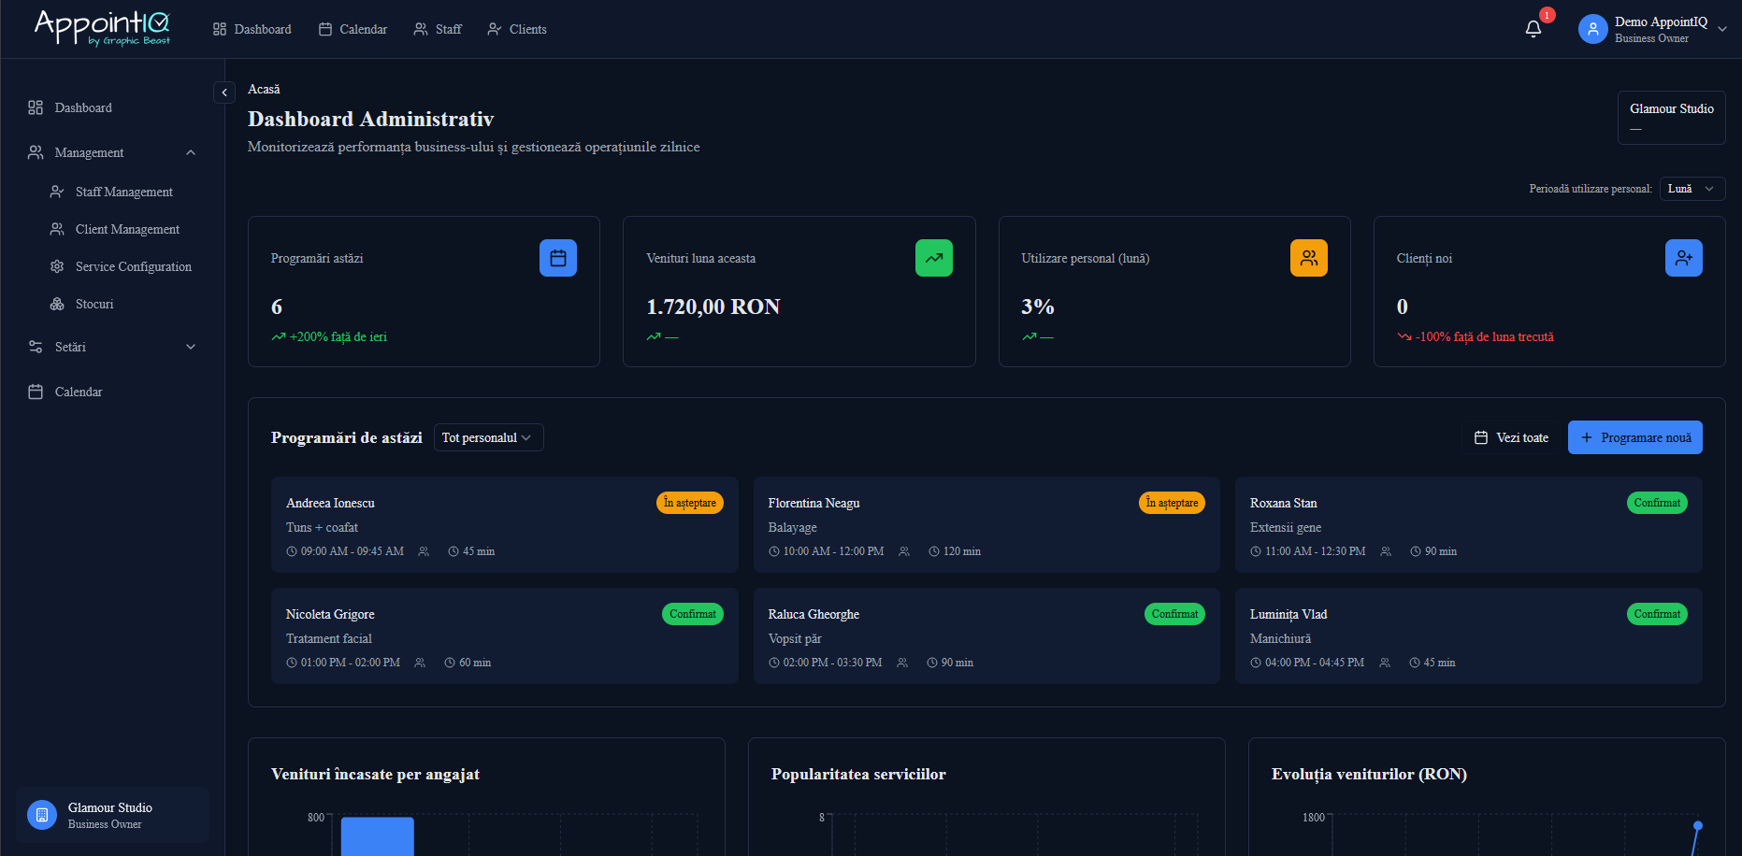Click Setări sliders icon in sidebar
This screenshot has height=856, width=1742.
(36, 347)
